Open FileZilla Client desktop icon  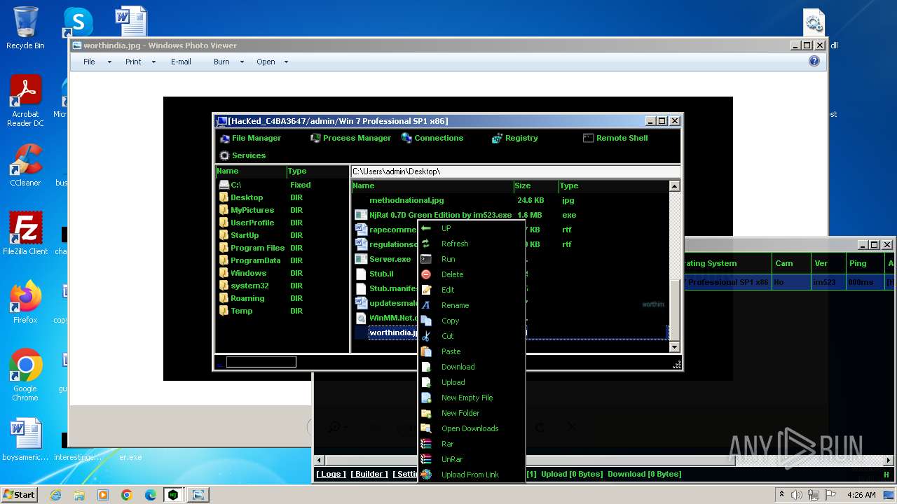[25, 234]
